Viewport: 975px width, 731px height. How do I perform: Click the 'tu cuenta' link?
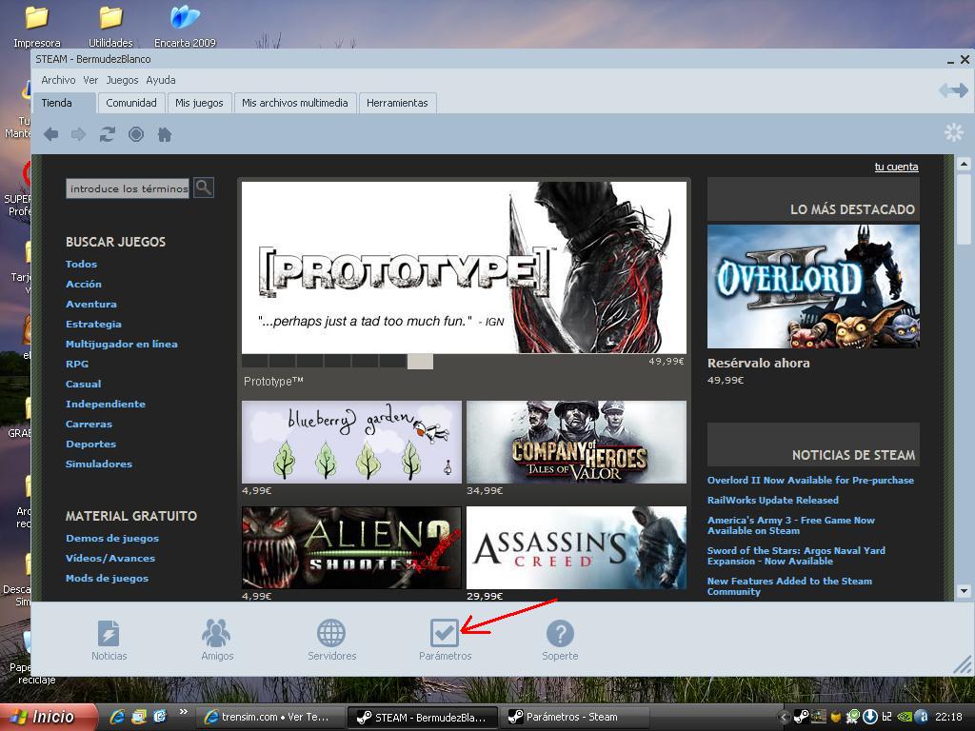tap(896, 167)
